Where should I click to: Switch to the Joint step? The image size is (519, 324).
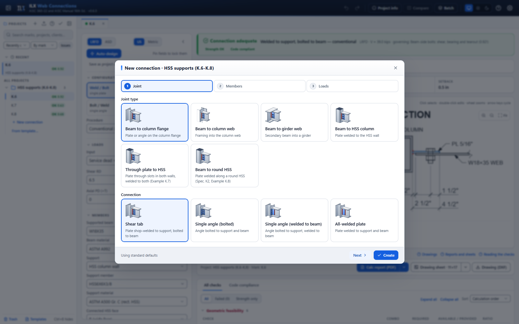(x=167, y=86)
